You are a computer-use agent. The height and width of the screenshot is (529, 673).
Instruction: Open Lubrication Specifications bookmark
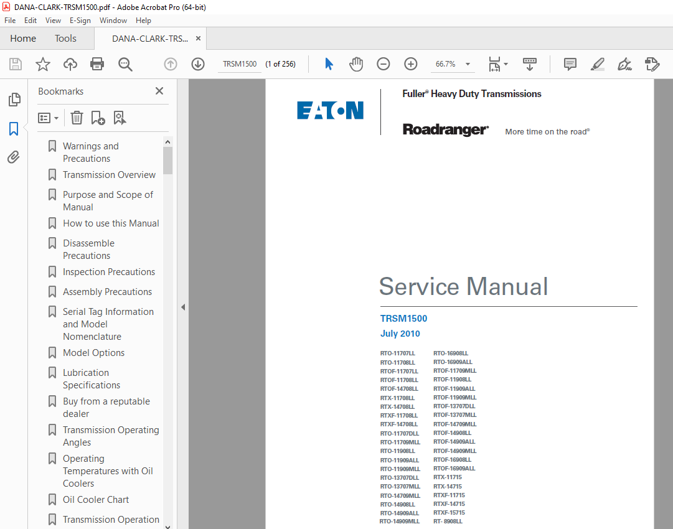point(92,379)
